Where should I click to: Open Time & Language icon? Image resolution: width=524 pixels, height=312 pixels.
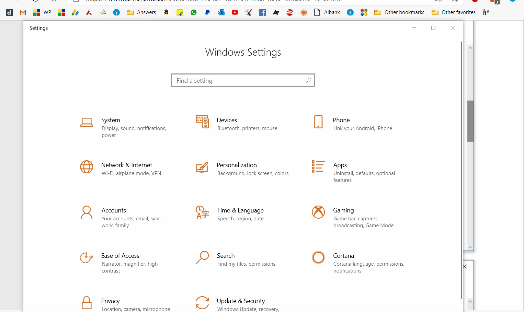coord(202,212)
